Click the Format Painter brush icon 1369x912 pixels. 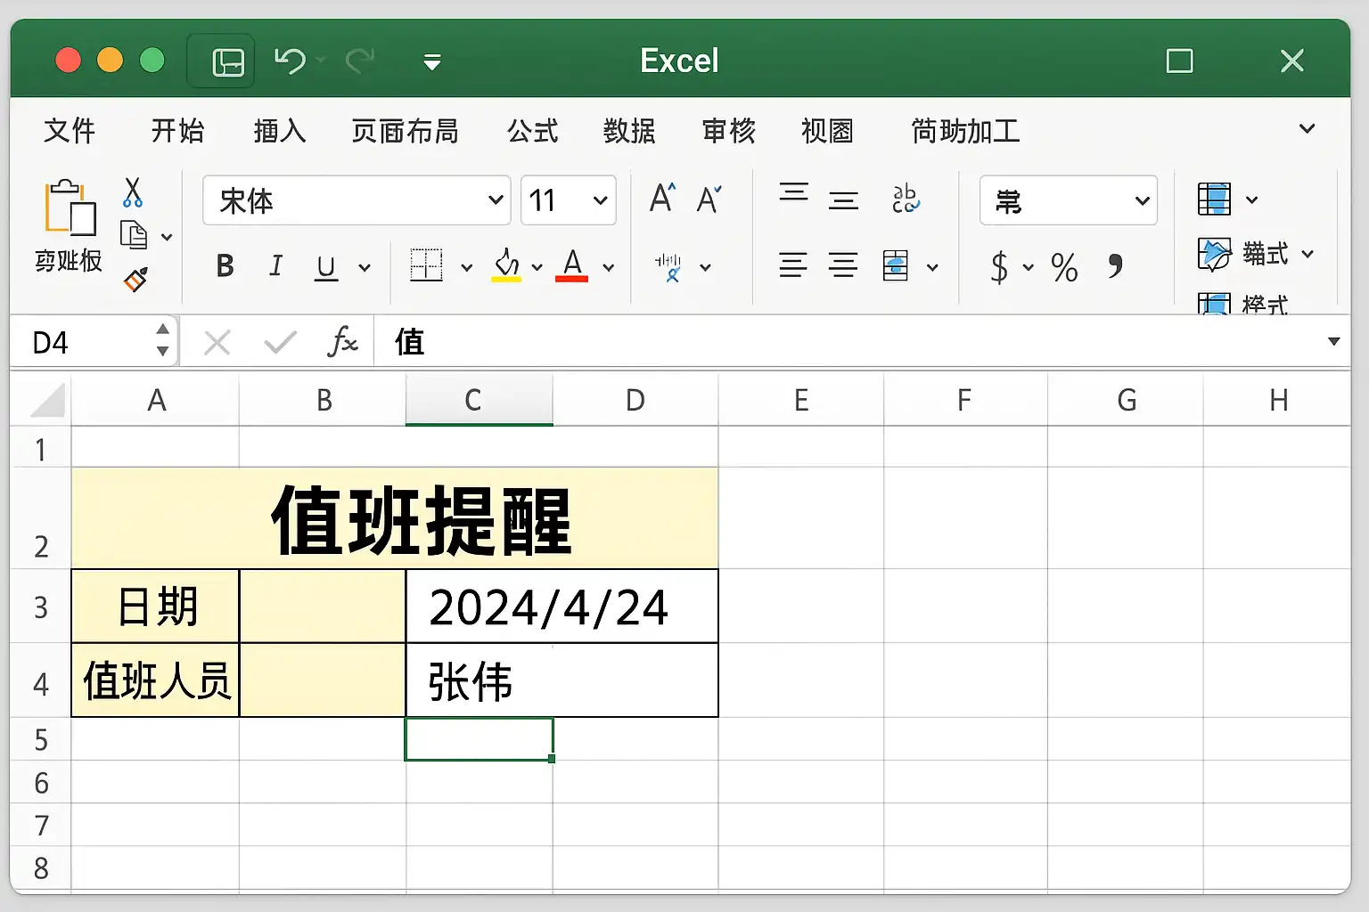135,280
